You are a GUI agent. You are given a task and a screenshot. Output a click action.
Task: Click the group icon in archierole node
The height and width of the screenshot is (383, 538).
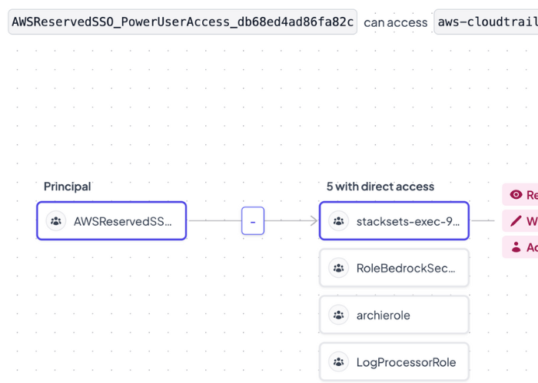(x=339, y=315)
